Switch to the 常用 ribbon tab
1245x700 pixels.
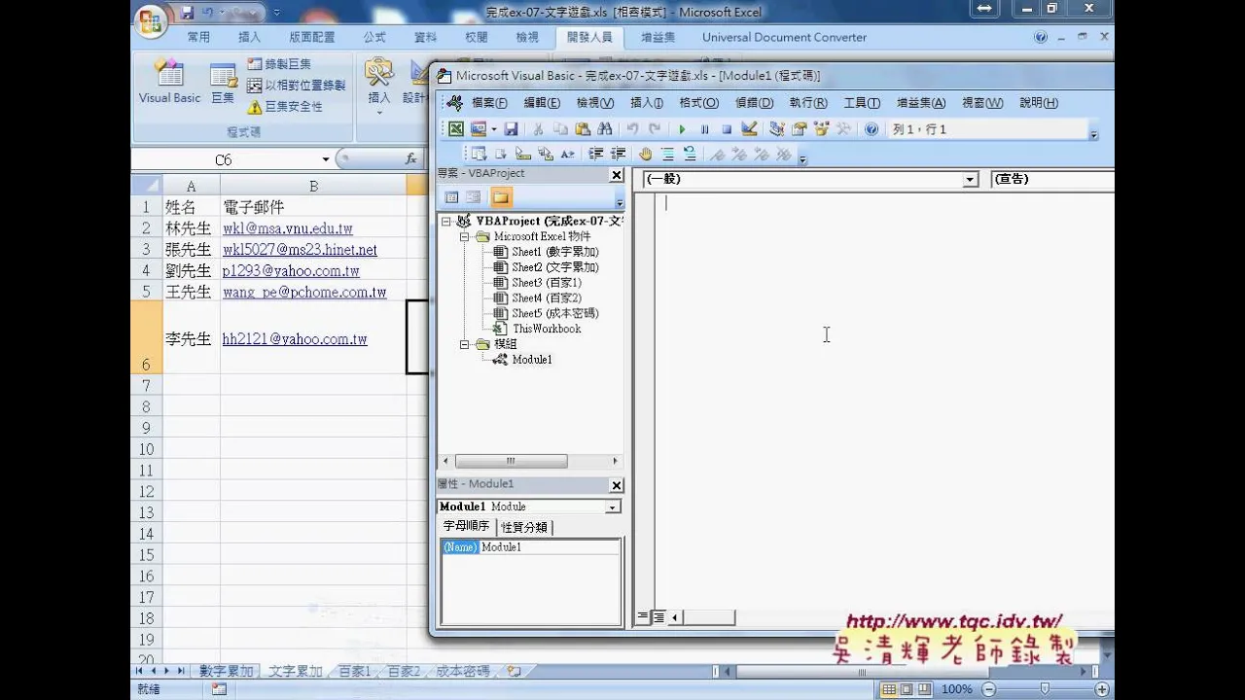click(198, 37)
